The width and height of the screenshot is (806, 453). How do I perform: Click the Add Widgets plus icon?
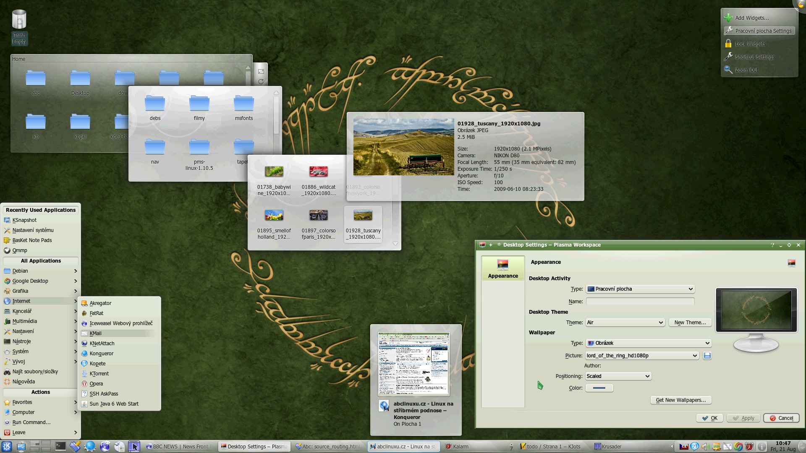(x=728, y=18)
